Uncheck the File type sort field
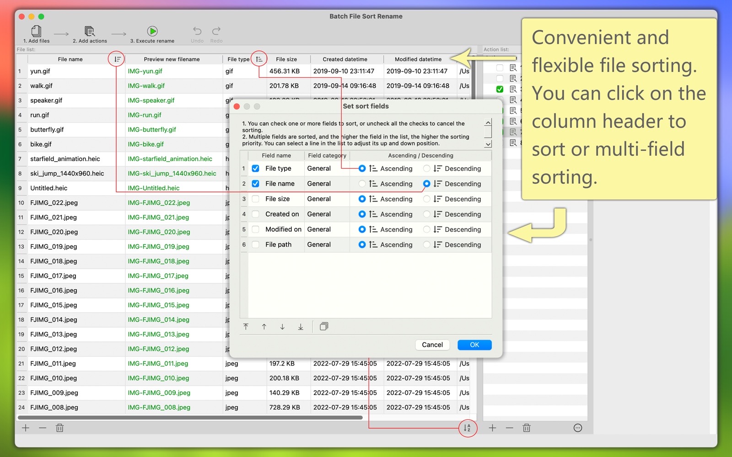Image resolution: width=732 pixels, height=457 pixels. (256, 169)
